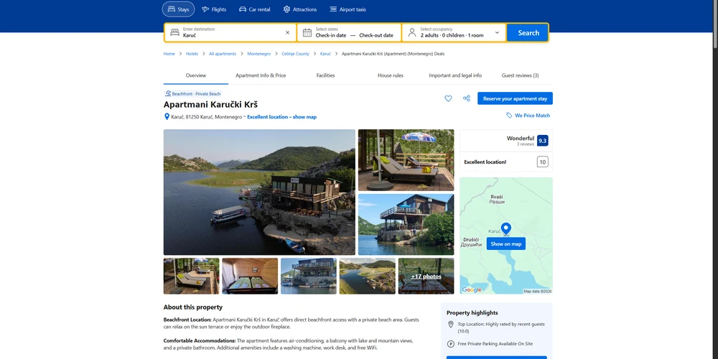Click the share icon

point(466,98)
